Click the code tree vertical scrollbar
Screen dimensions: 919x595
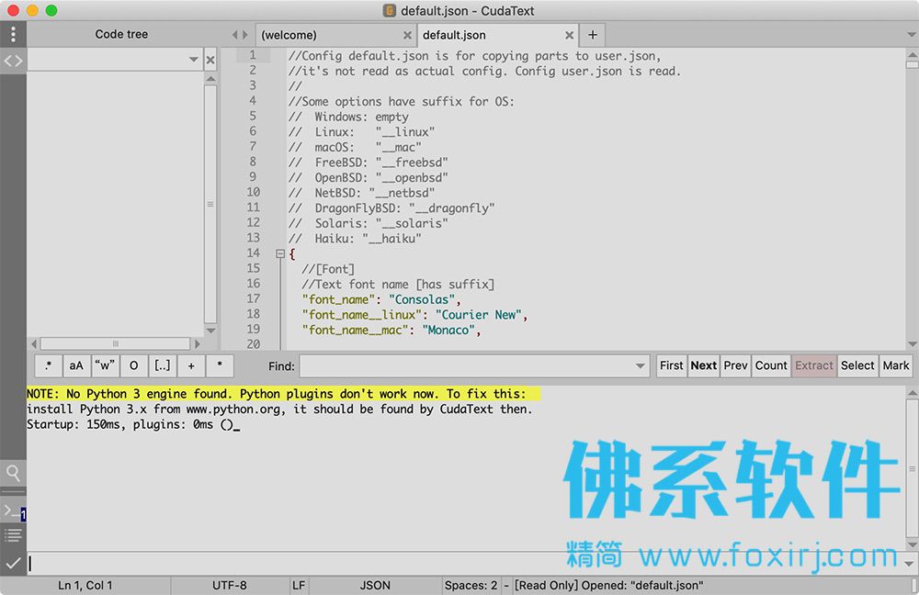210,204
